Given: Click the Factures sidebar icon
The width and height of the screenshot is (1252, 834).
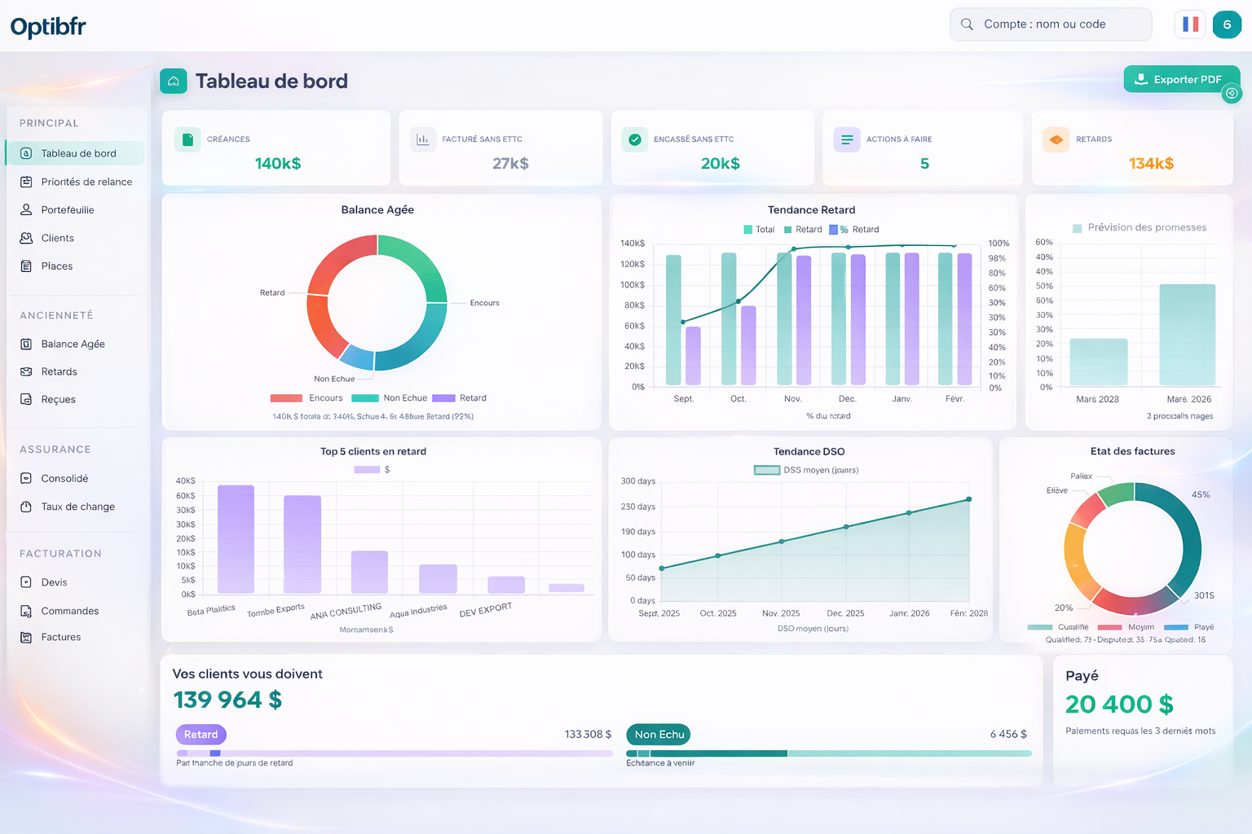Looking at the screenshot, I should [x=26, y=637].
